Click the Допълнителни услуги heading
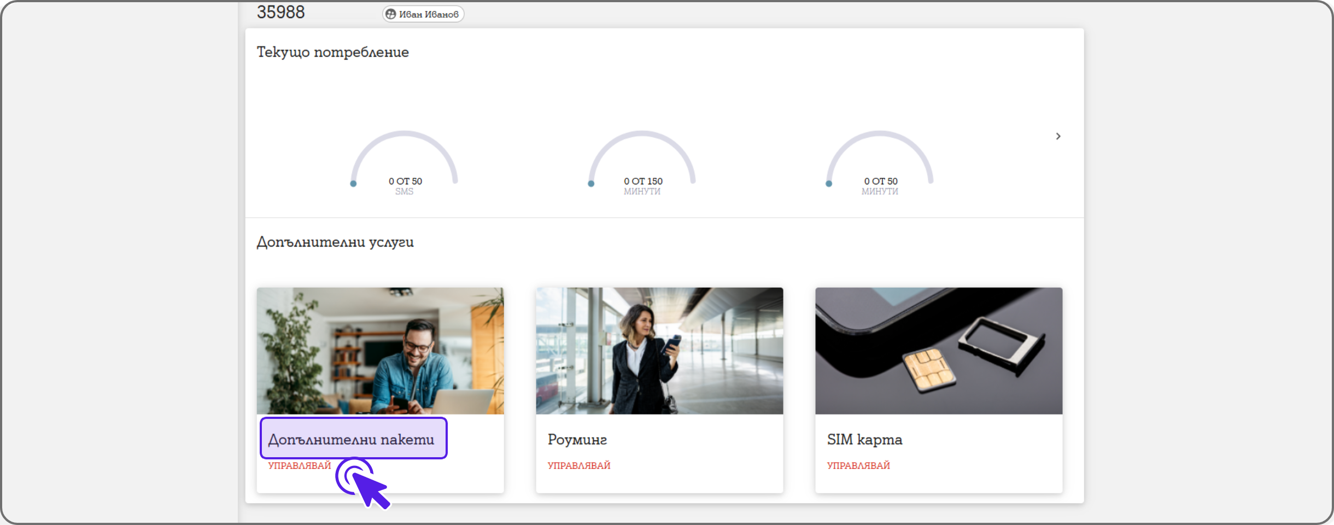Screen dimensions: 1334x525 click(x=335, y=242)
